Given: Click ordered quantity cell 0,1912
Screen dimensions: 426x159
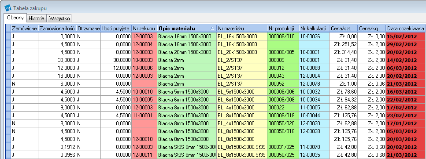Looking at the screenshot, I should pos(57,147).
